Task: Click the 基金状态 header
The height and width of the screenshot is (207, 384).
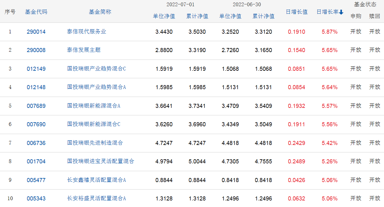Action: tap(365, 4)
